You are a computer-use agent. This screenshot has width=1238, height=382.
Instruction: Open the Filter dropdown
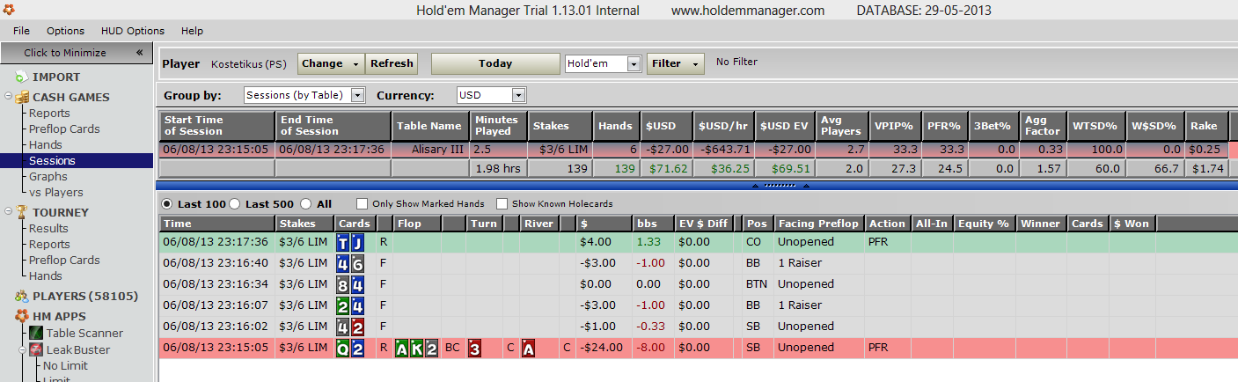(x=676, y=63)
